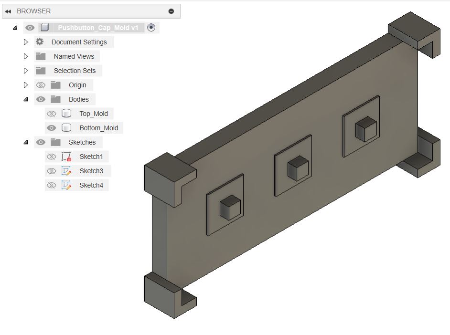Click the sketch pencil icon of Sketch4

point(66,185)
